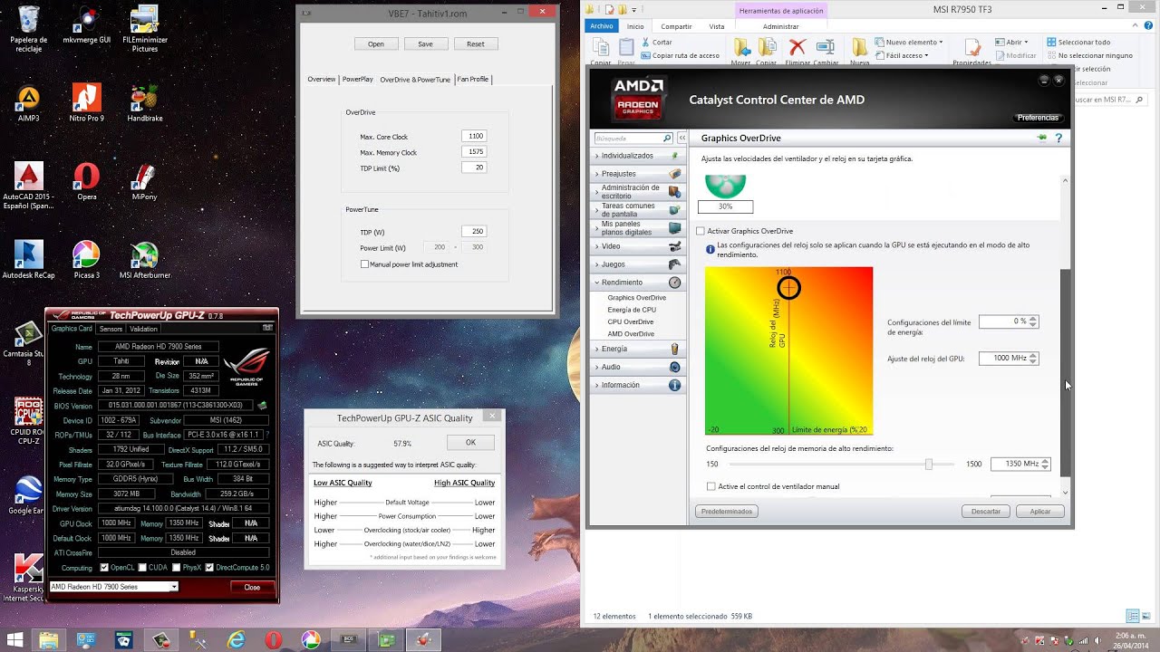Click the Reset button in VBE7
This screenshot has width=1160, height=652.
coord(476,43)
